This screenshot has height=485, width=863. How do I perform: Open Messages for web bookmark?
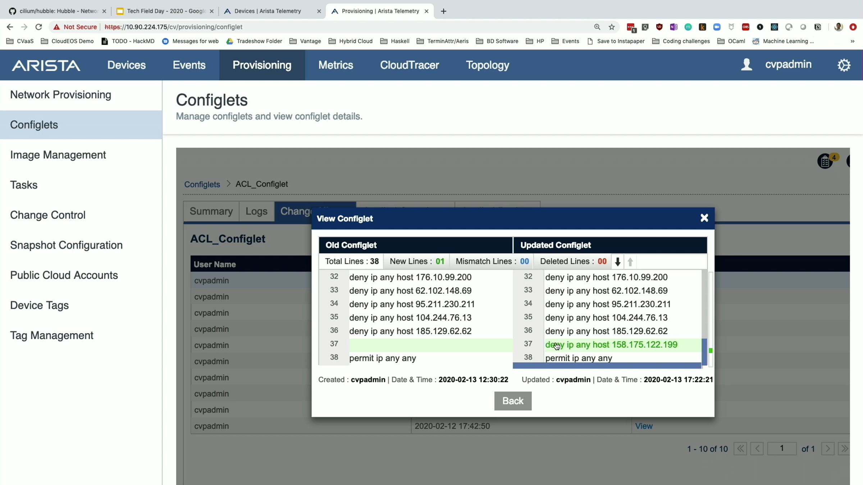[x=190, y=41]
